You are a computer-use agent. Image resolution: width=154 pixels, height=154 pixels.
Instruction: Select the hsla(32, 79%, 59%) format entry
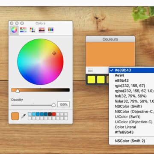(132, 101)
